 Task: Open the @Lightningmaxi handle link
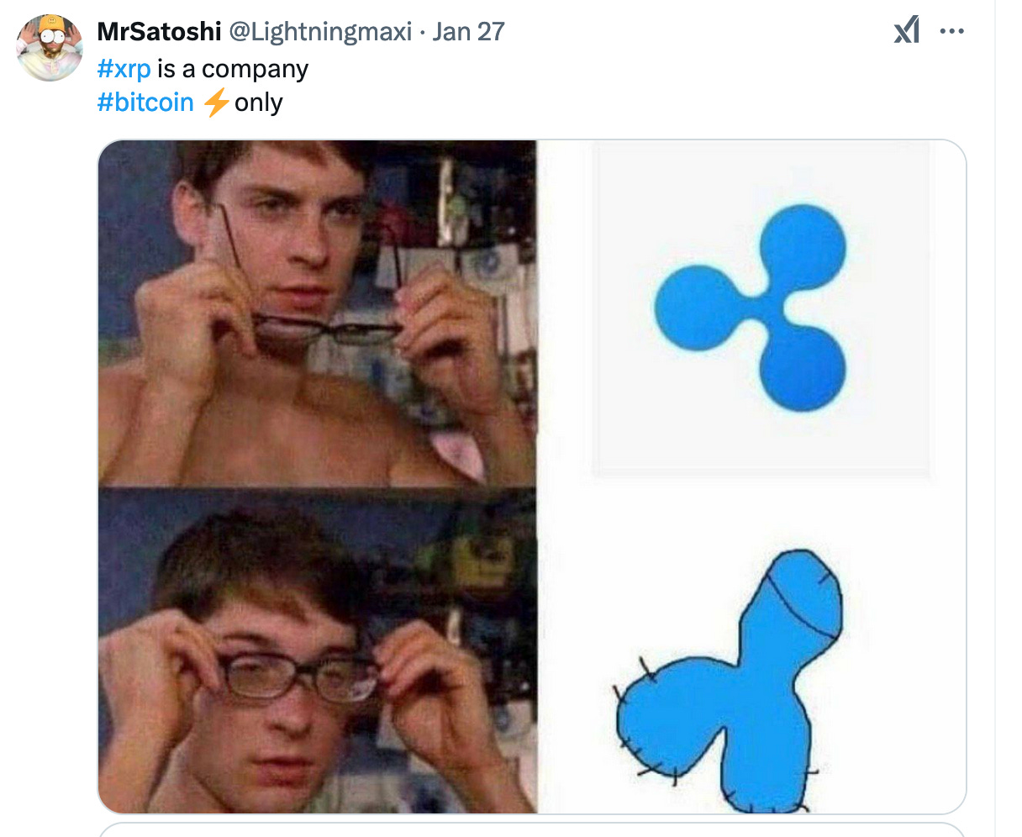[x=320, y=32]
